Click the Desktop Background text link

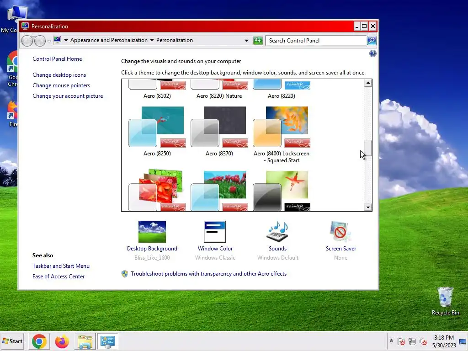[152, 248]
